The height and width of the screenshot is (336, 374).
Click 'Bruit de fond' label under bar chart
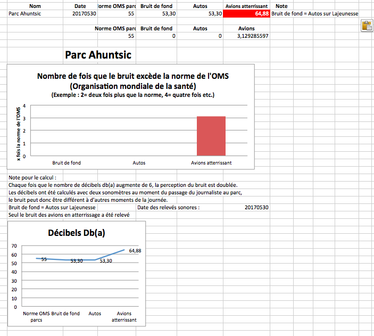[67, 163]
